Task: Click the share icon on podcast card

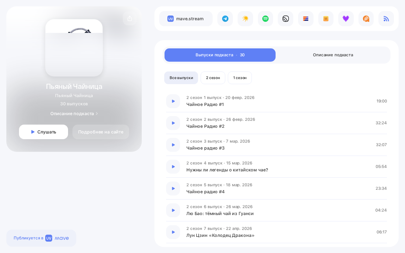Action: pos(130,18)
